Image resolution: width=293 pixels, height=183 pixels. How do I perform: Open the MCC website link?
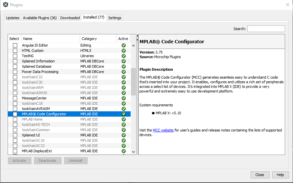tap(163, 130)
